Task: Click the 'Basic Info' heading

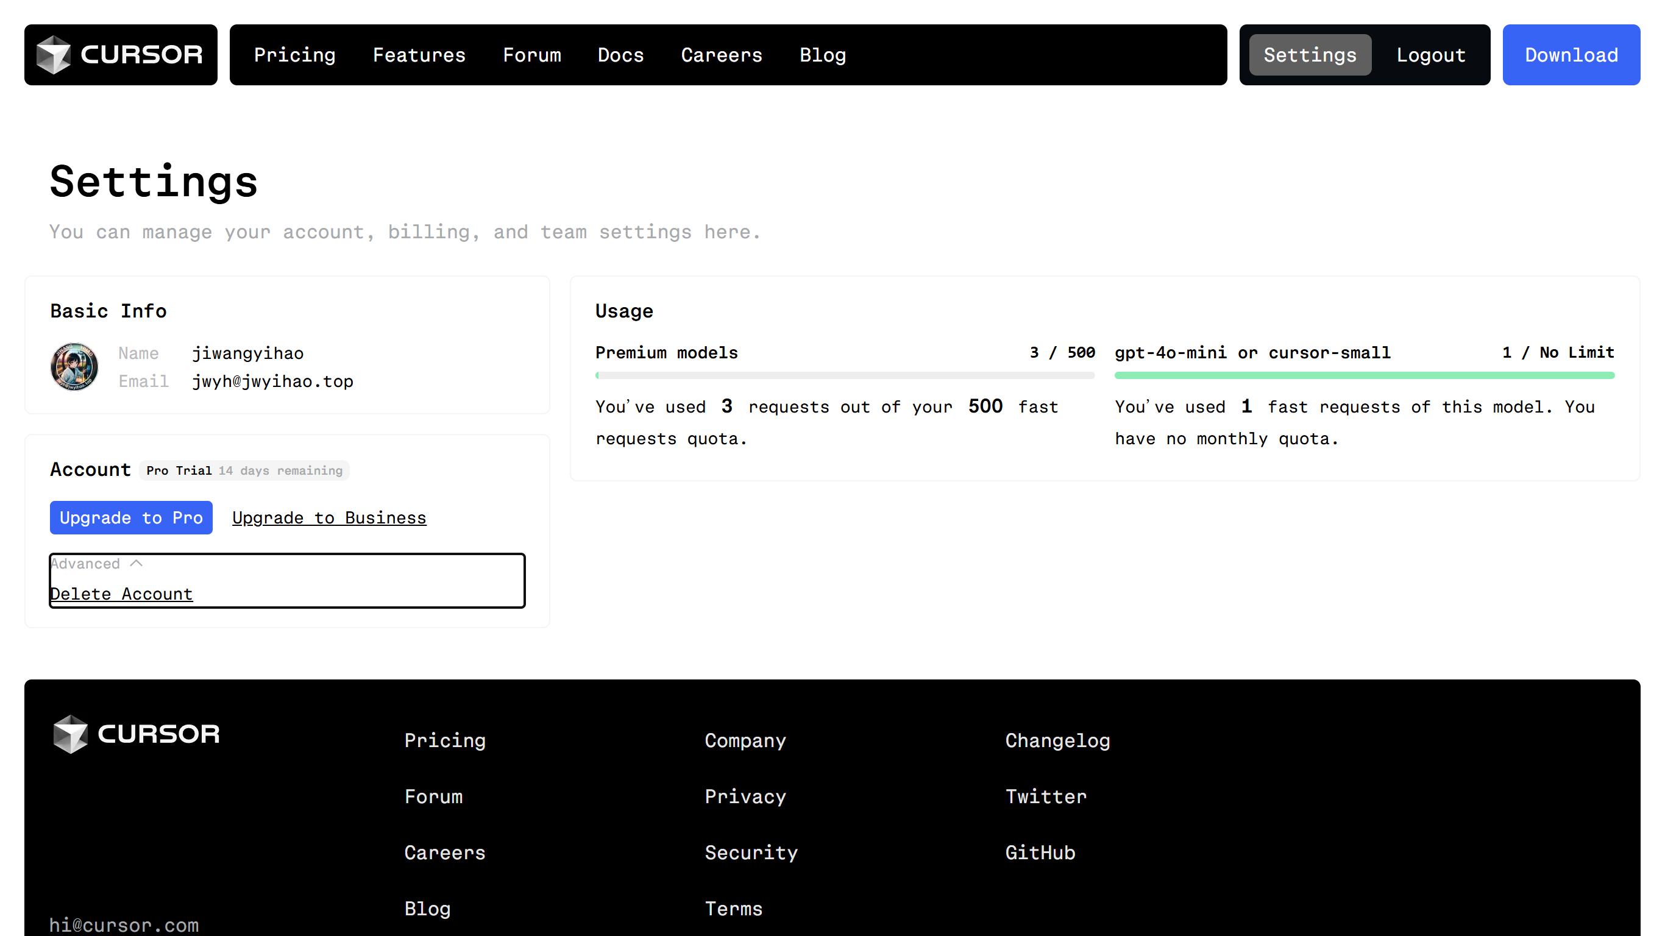Action: point(108,311)
